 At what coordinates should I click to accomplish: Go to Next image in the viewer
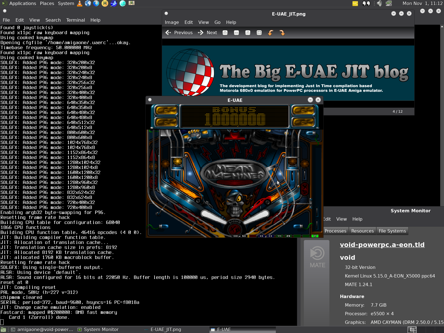pyautogui.click(x=207, y=33)
